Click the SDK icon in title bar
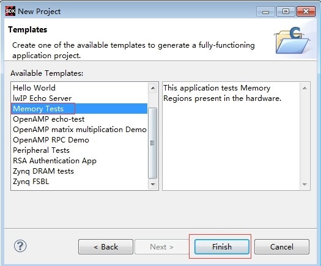This screenshot has width=321, height=266. pyautogui.click(x=10, y=11)
